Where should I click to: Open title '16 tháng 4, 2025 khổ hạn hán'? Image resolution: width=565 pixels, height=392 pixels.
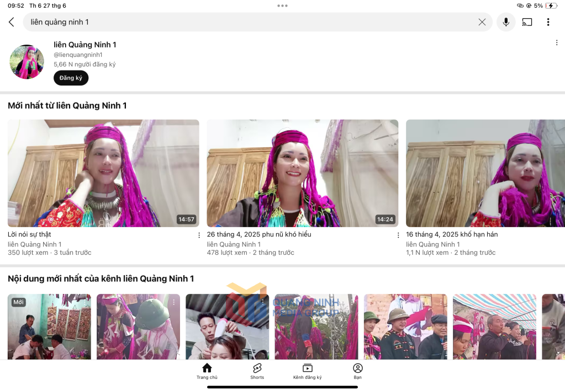(x=452, y=234)
